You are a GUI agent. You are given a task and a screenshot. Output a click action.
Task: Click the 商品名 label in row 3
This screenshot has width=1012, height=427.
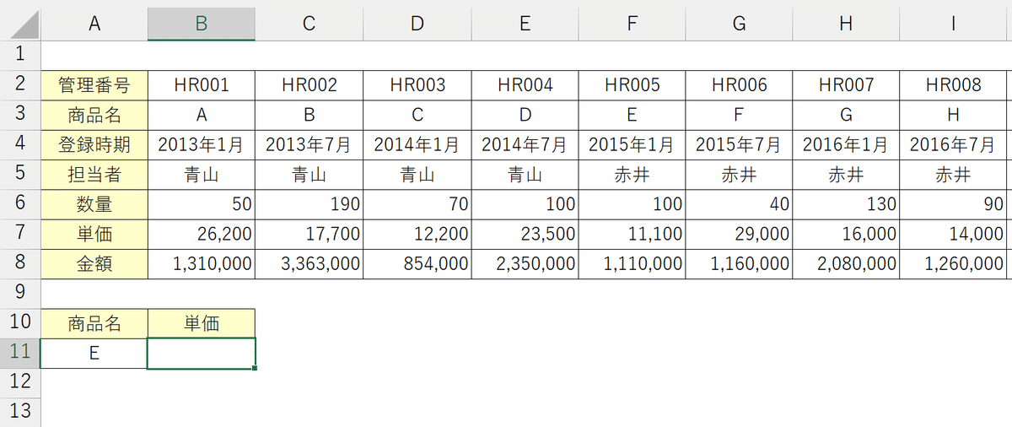click(94, 115)
